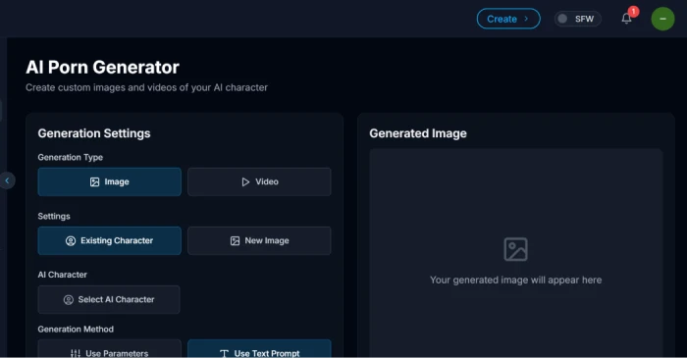687x358 pixels.
Task: Click the Create button in header
Action: 508,19
